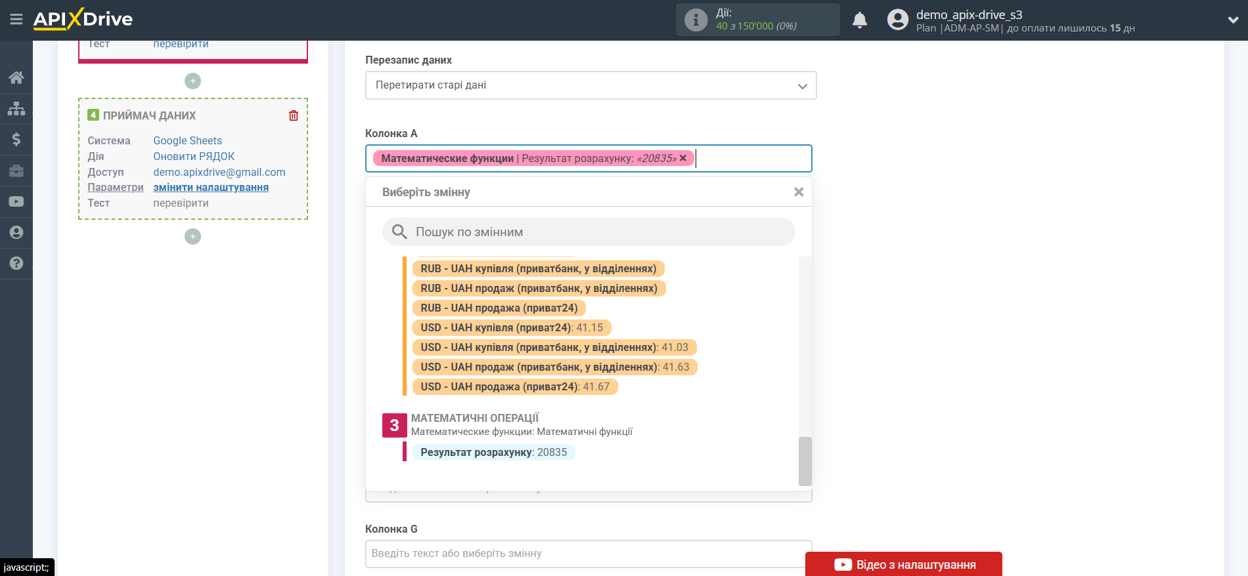
Task: Open the Перезапис даних dropdown
Action: [591, 85]
